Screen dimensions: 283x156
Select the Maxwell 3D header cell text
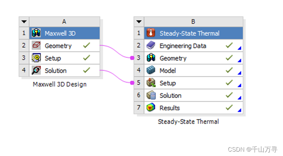coord(60,33)
